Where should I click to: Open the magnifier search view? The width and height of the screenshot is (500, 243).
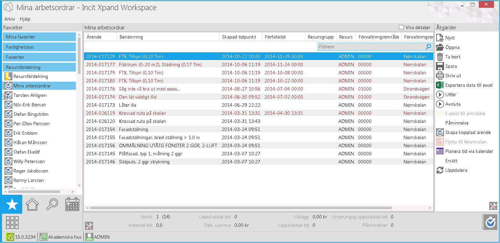tap(52, 204)
